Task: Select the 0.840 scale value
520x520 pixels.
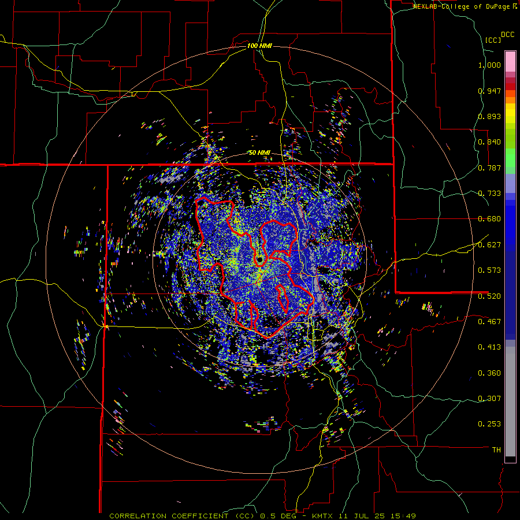Action: pyautogui.click(x=489, y=142)
